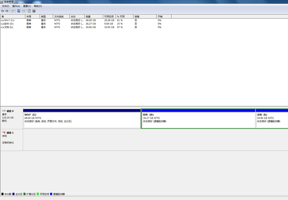This screenshot has width=288, height=200.
Task: Open the 操作(A) menu
Action: 16,6
